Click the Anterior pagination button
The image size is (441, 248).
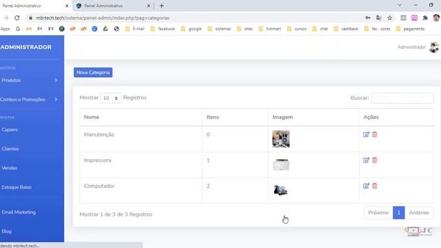click(x=419, y=213)
